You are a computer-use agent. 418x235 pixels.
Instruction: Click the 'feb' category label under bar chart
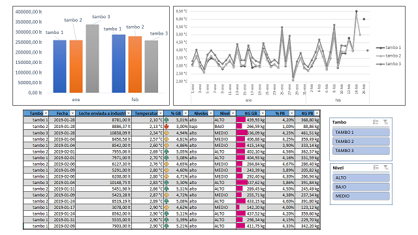pyautogui.click(x=135, y=99)
